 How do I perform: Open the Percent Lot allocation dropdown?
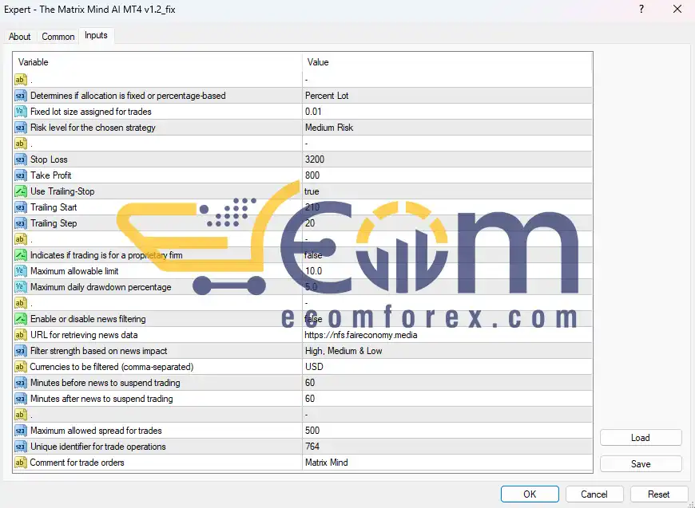coord(327,96)
